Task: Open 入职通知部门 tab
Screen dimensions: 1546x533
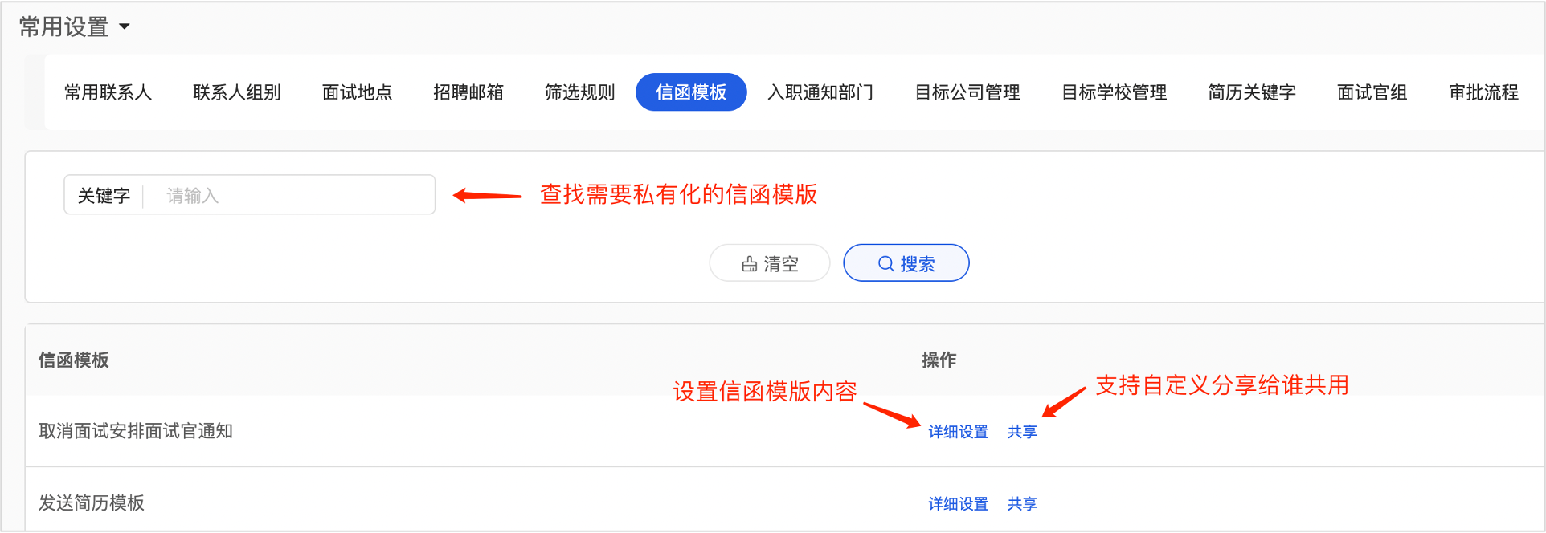Action: pyautogui.click(x=820, y=92)
